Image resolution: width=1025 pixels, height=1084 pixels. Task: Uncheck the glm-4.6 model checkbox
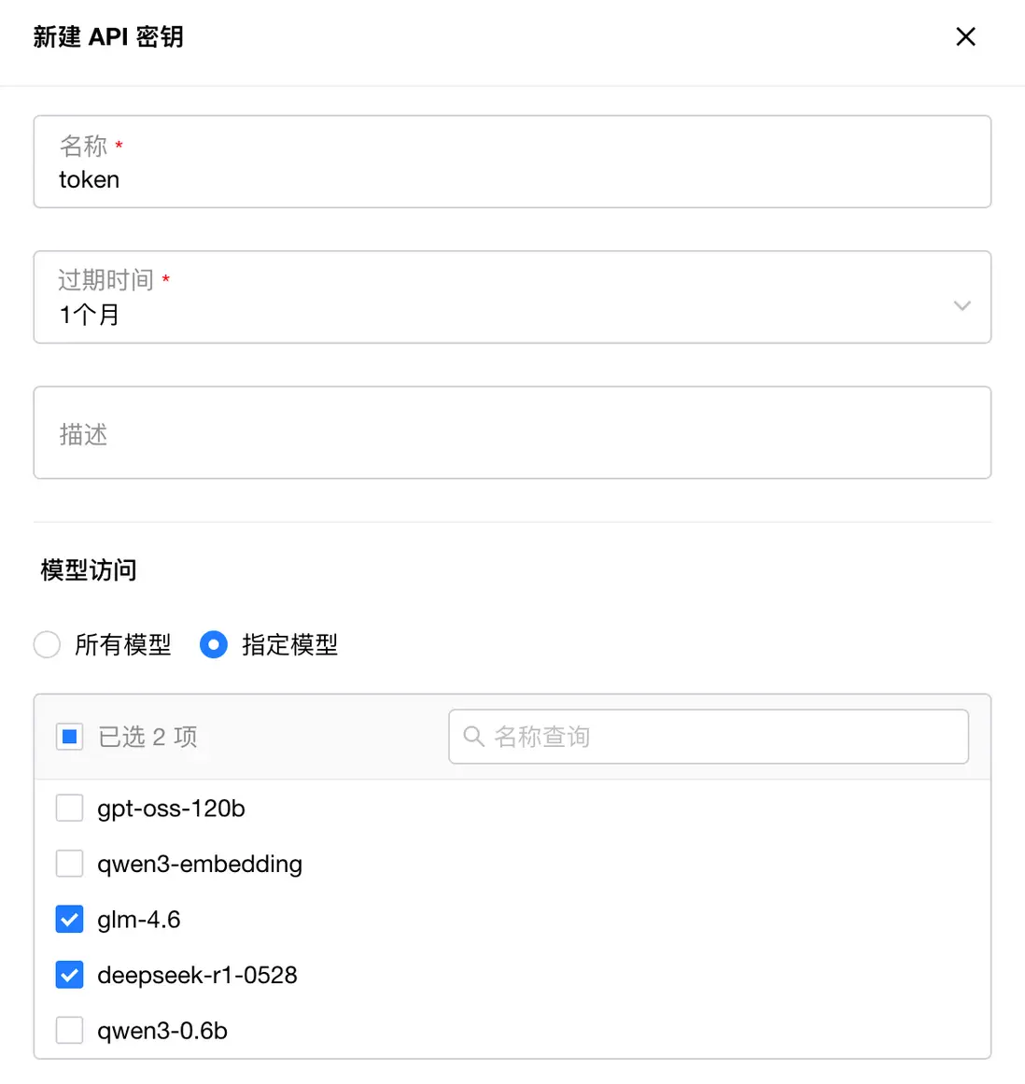pos(70,920)
